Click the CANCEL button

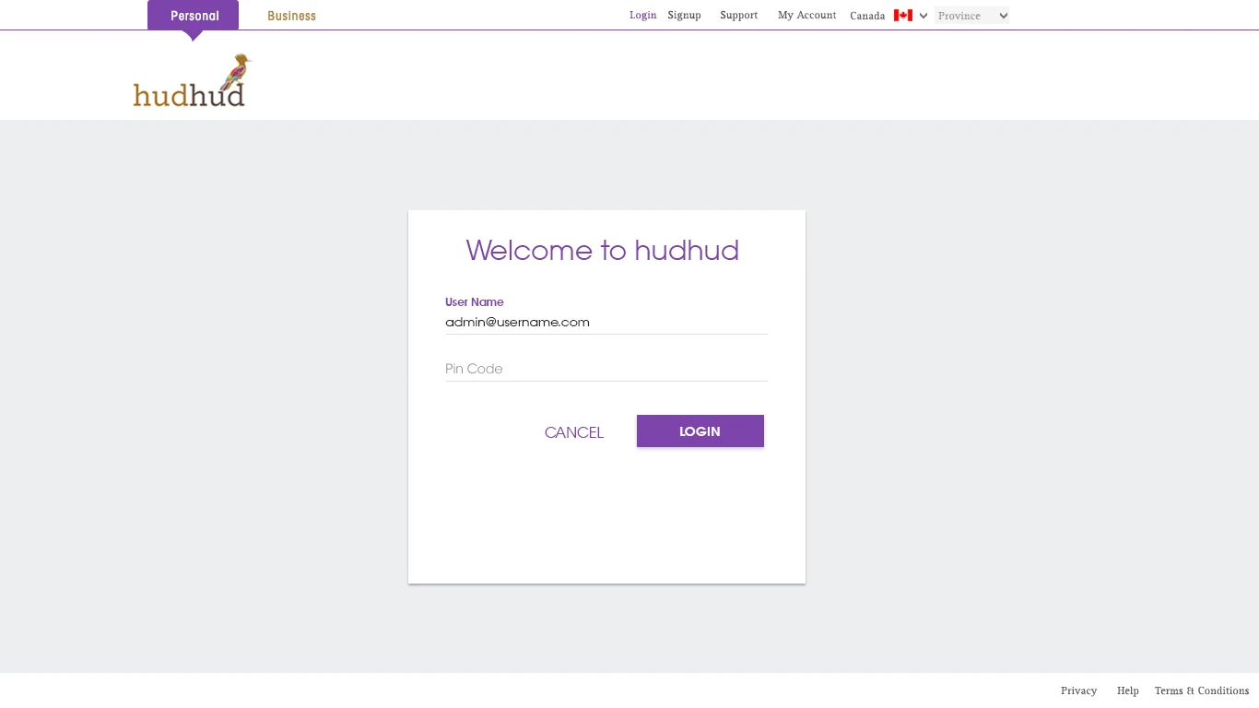574,432
